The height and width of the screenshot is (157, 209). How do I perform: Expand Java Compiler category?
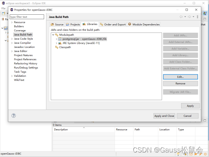(12, 43)
